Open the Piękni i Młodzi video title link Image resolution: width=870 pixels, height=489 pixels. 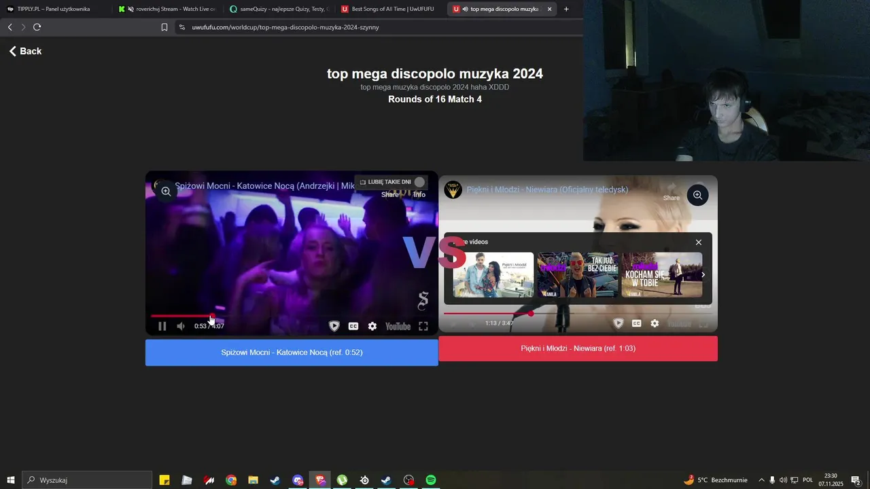point(547,189)
